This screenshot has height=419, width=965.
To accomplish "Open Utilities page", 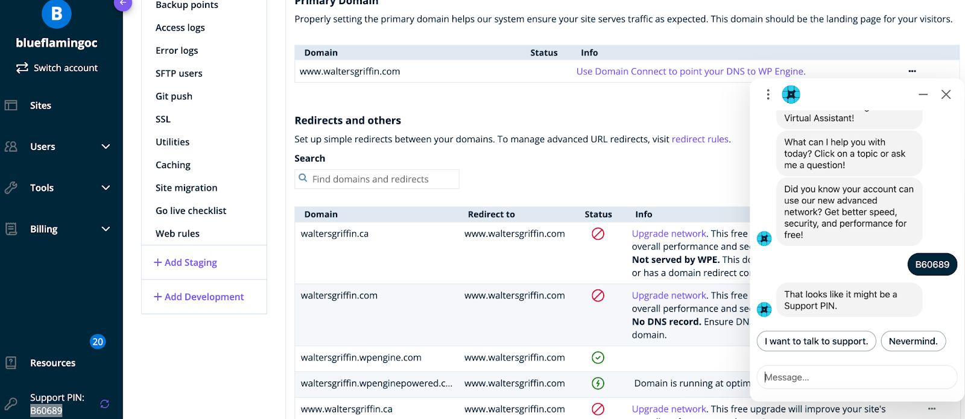I will tap(172, 142).
